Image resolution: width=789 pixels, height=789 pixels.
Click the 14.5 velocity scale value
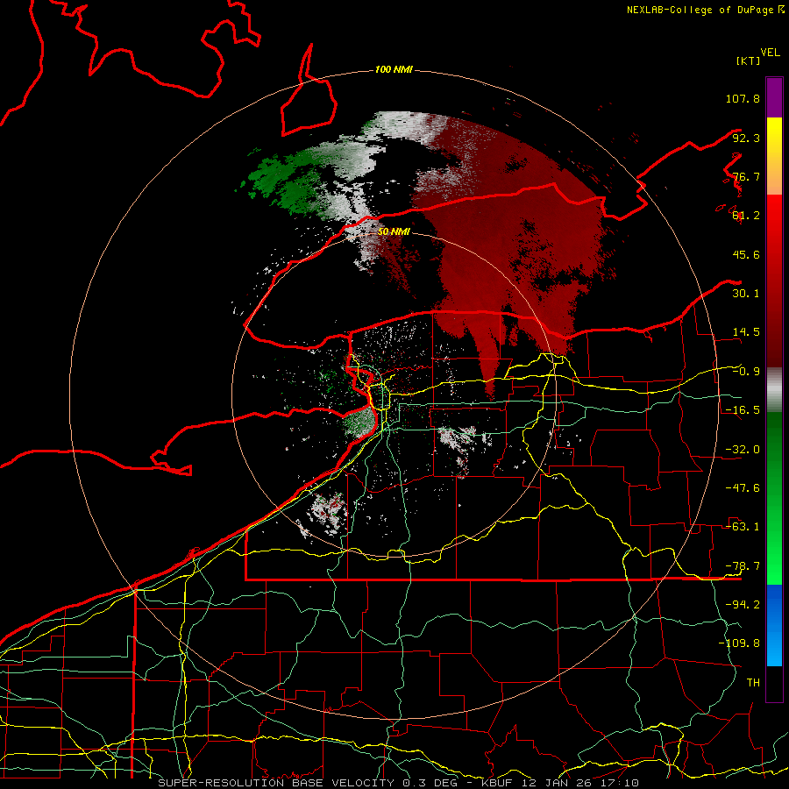pyautogui.click(x=746, y=332)
